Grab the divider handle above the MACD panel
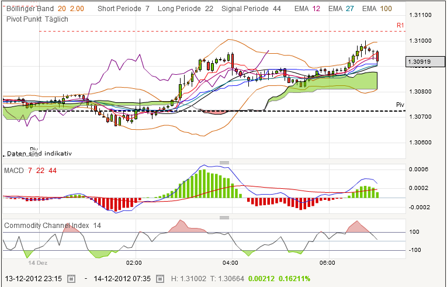Image resolution: width=447 pixels, height=287 pixels. [x=224, y=162]
